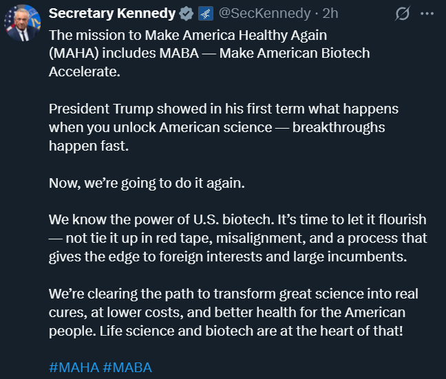The height and width of the screenshot is (379, 446).
Task: Click the text 'happen fast.'
Action: click(x=89, y=146)
